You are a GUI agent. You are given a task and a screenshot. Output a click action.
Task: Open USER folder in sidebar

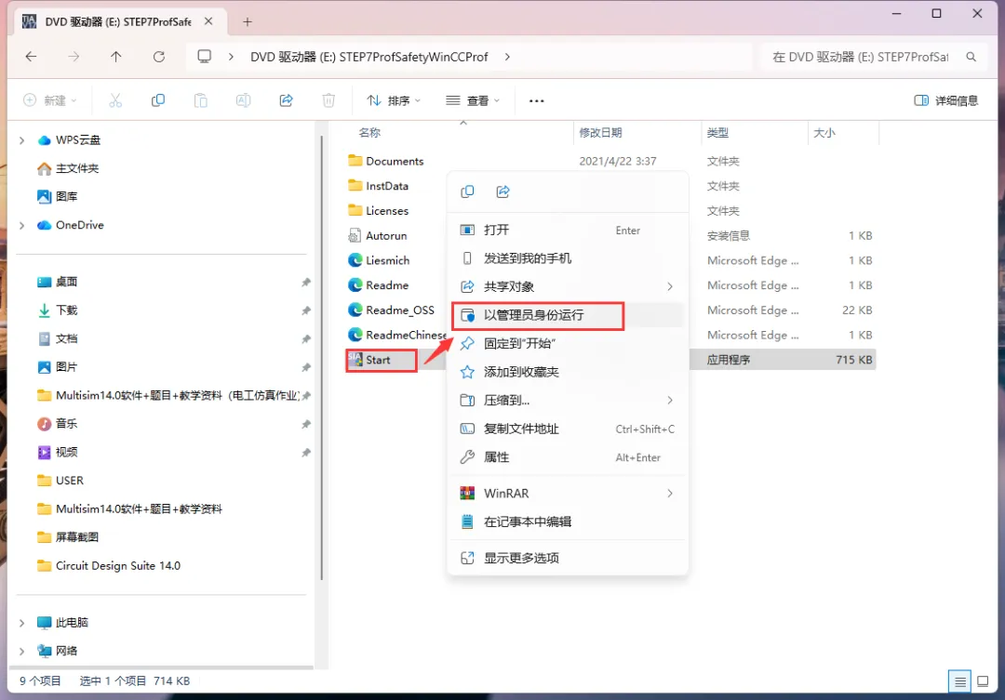(60, 481)
